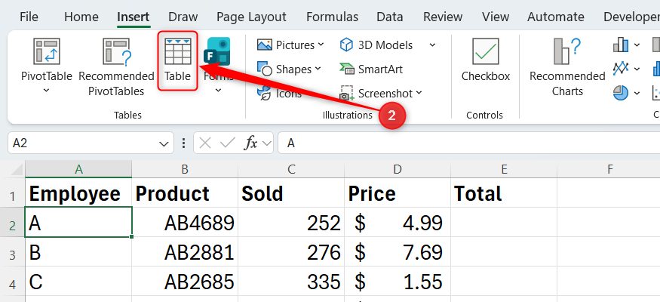
Task: Select cell containing AB2881
Action: point(185,252)
